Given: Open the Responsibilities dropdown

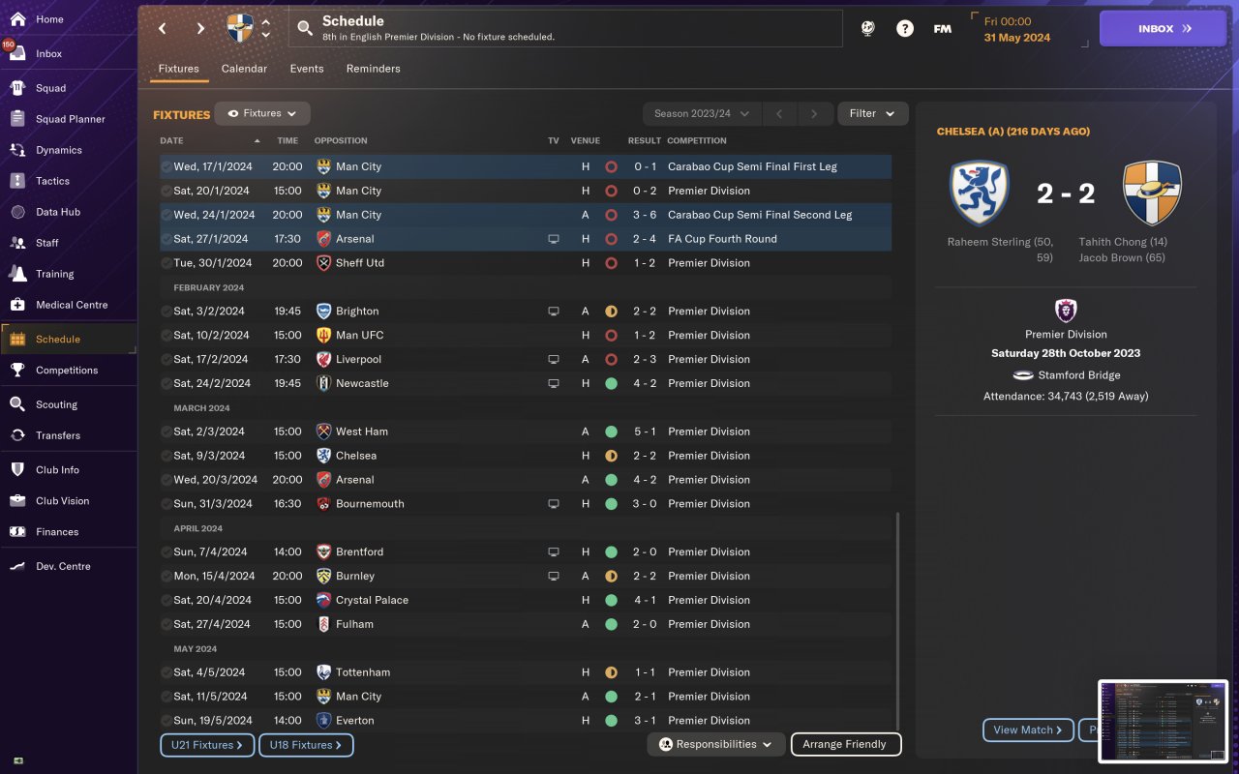Looking at the screenshot, I should point(716,744).
